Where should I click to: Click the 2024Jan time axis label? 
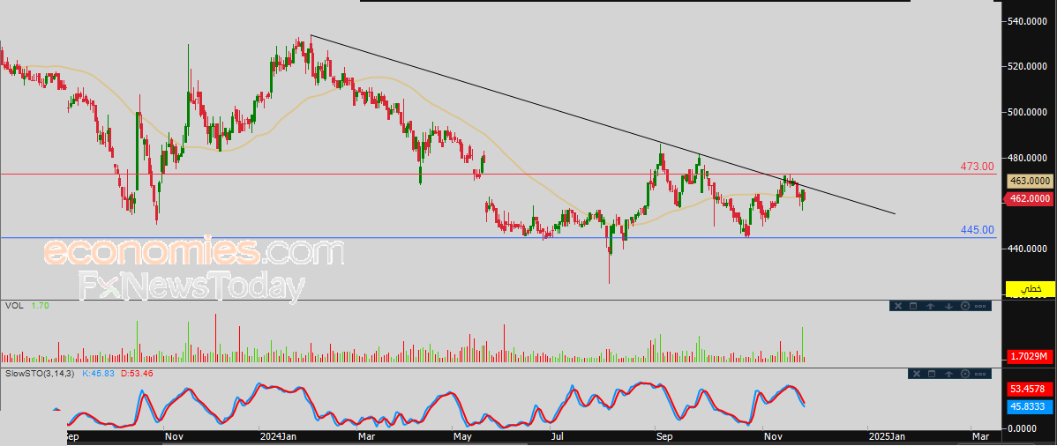(x=279, y=436)
